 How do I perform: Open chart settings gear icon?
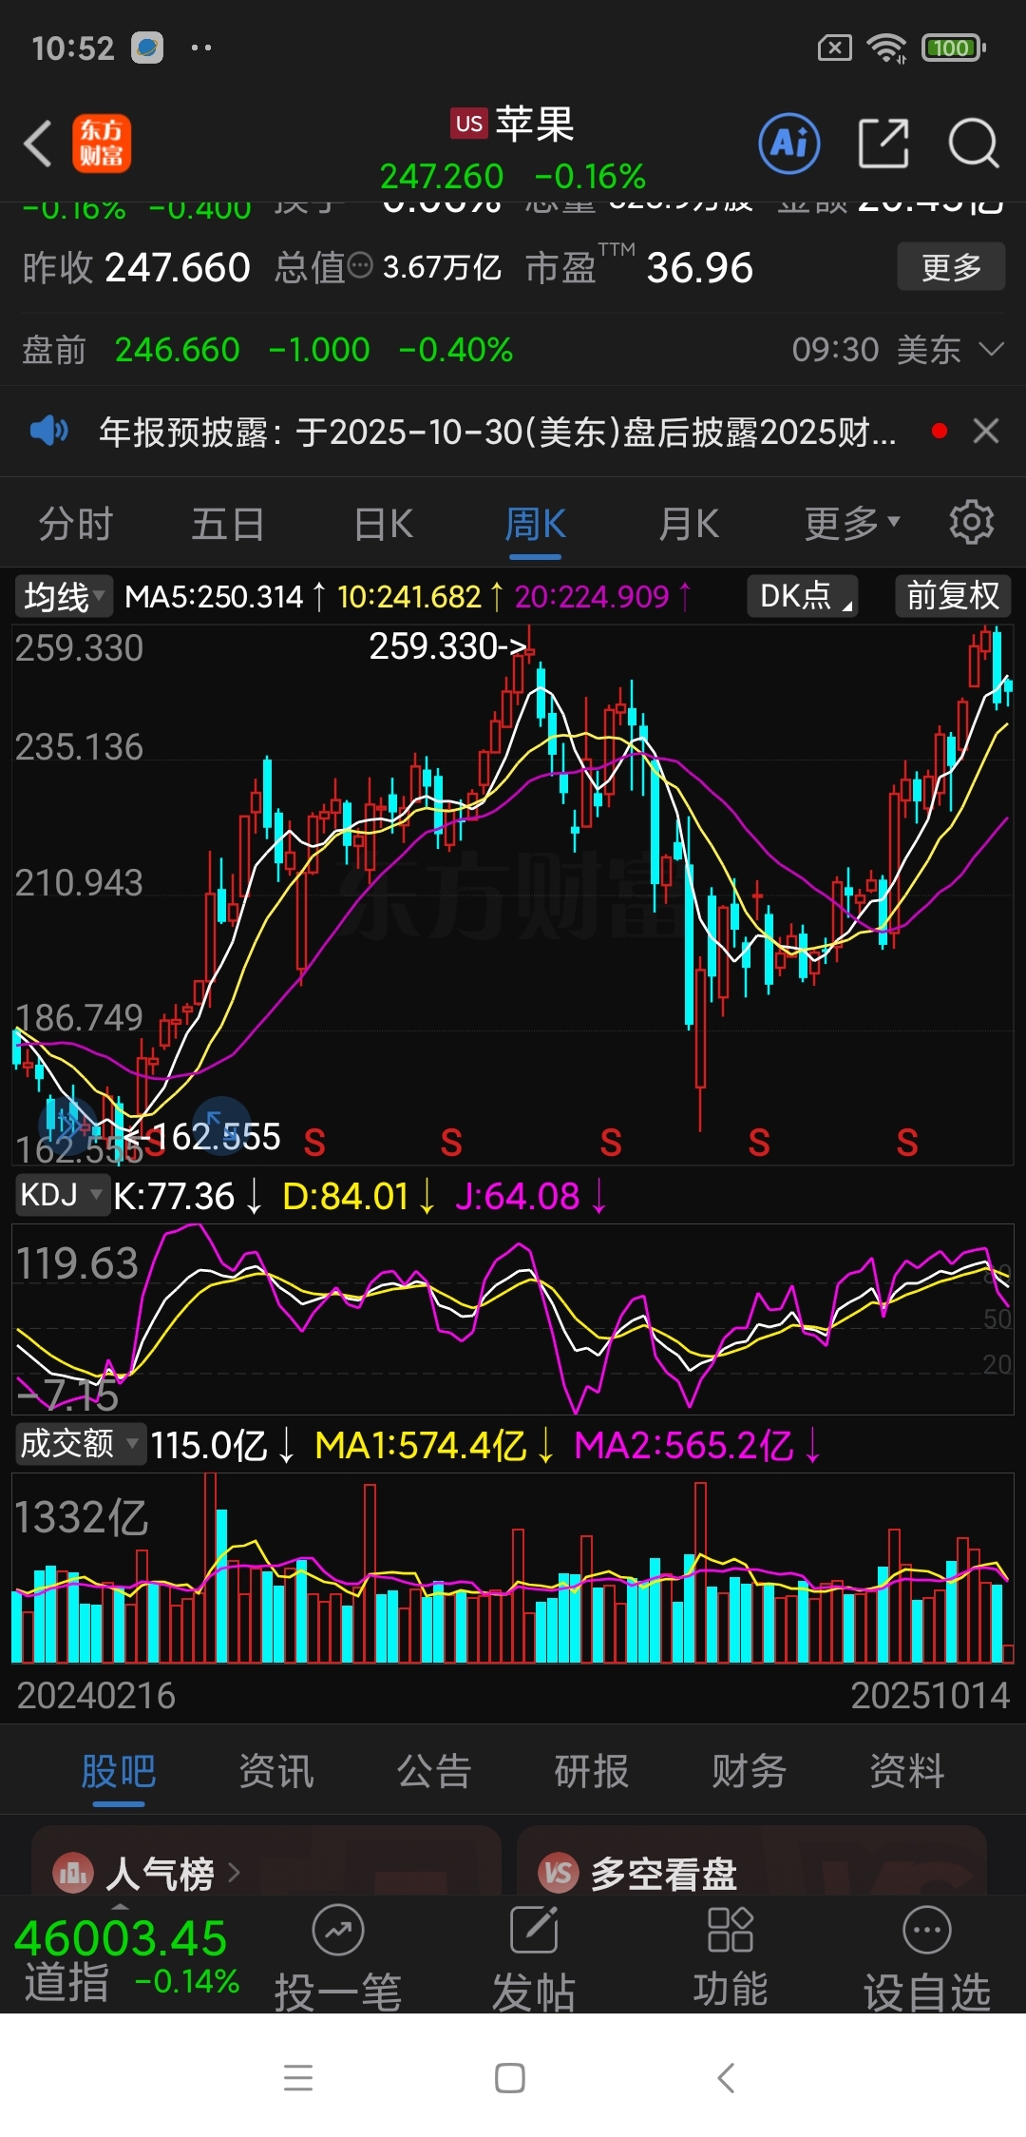971,522
